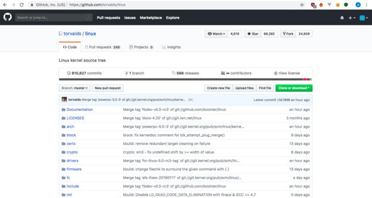Click the torvalds avatar in latest commit row
This screenshot has height=198, width=372.
click(64, 100)
